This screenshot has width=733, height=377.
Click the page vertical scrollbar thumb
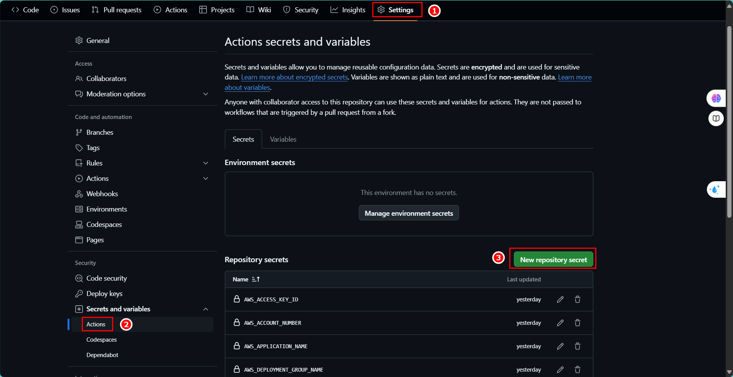click(x=729, y=122)
